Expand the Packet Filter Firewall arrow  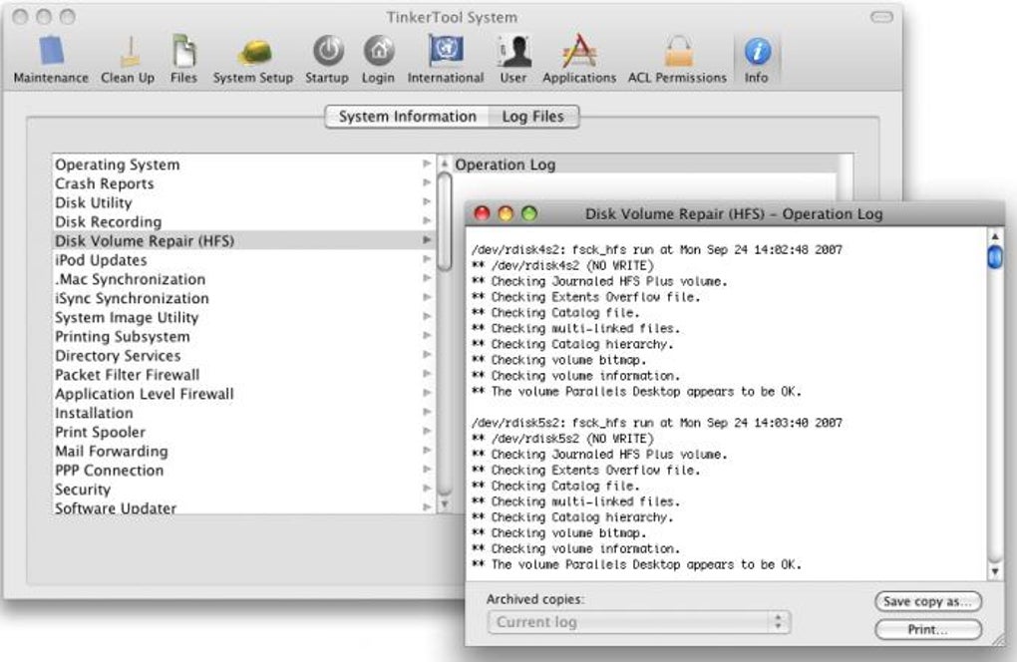pyautogui.click(x=427, y=375)
